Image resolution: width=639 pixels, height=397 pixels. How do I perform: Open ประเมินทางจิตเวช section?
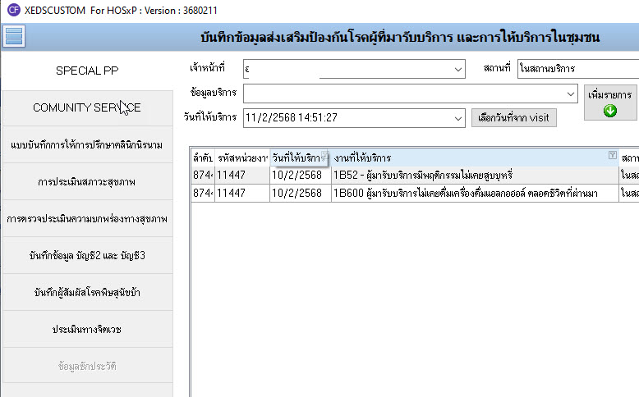coord(87,330)
